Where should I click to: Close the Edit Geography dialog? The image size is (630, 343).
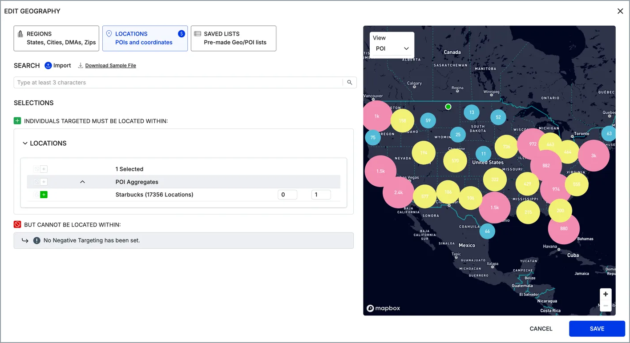[620, 11]
